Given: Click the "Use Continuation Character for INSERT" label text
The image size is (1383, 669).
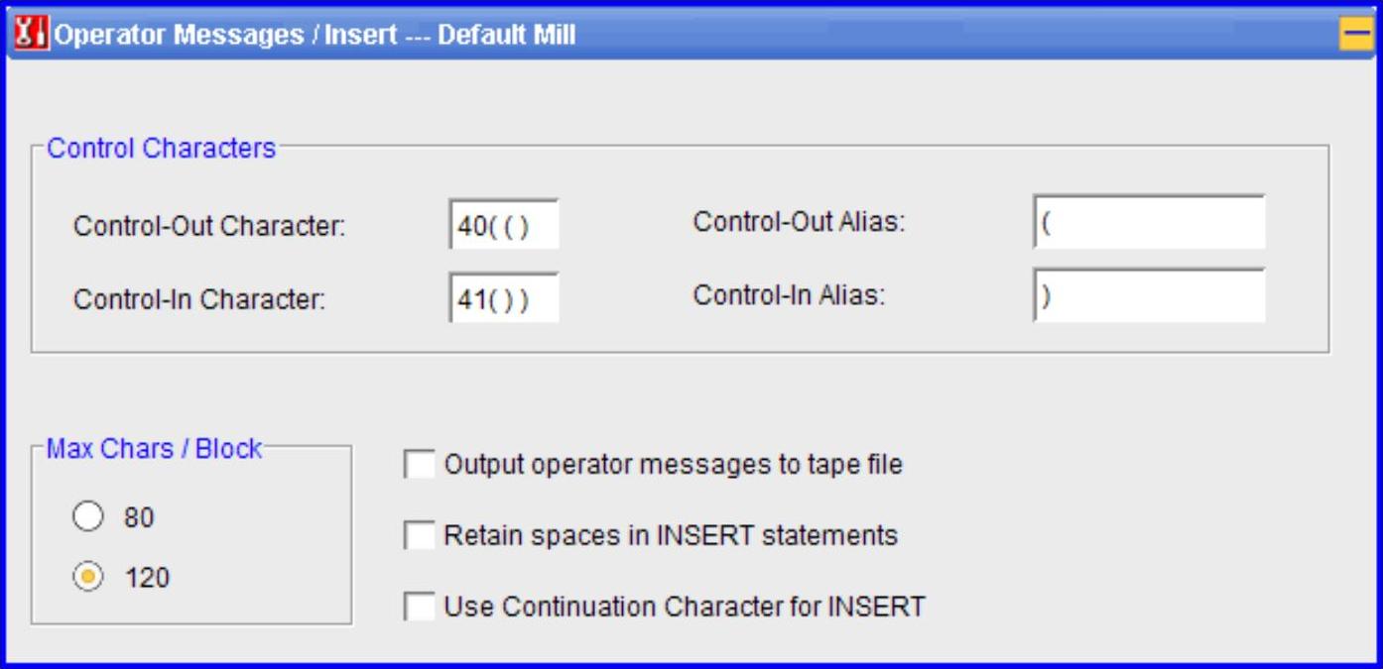Looking at the screenshot, I should [685, 607].
